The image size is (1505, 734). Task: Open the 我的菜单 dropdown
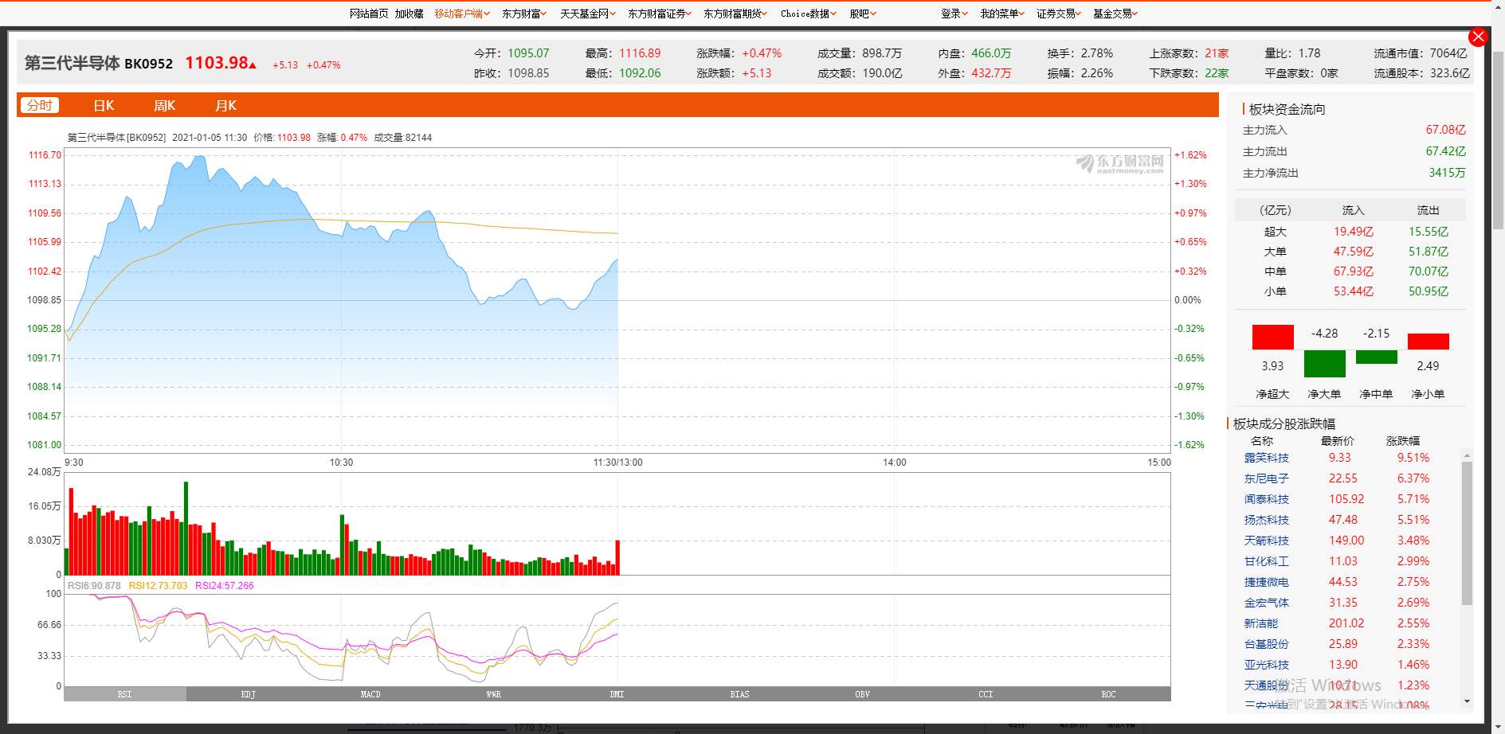coord(1001,14)
